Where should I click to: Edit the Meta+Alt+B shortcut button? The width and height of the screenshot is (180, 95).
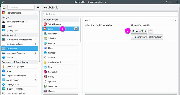(x=139, y=31)
